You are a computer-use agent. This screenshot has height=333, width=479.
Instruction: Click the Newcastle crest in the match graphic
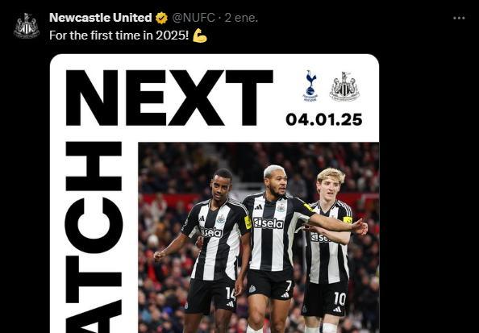pos(344,86)
